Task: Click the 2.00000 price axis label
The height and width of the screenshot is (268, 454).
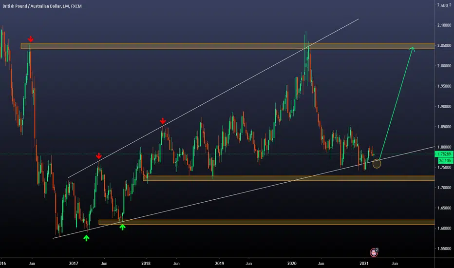Action: point(444,66)
